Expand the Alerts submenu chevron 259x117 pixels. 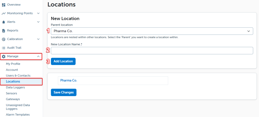coord(38,22)
